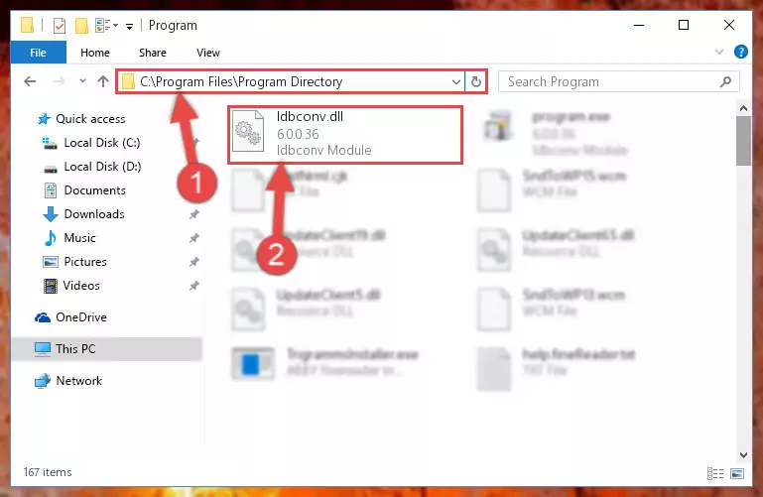Viewport: 763px width, 497px height.
Task: Select the help.fineReader.txt file
Action: click(557, 368)
